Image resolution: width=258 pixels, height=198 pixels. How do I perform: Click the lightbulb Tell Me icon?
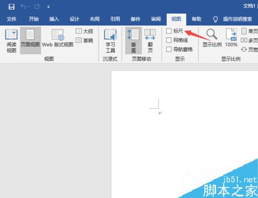(215, 19)
